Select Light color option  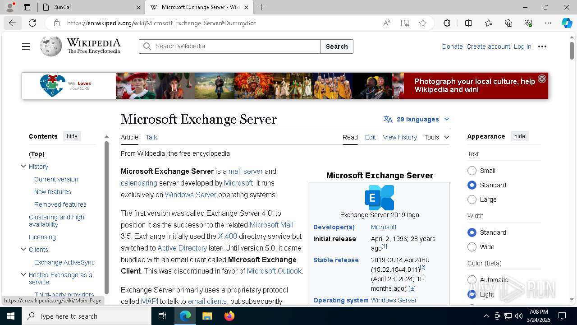coord(472,294)
